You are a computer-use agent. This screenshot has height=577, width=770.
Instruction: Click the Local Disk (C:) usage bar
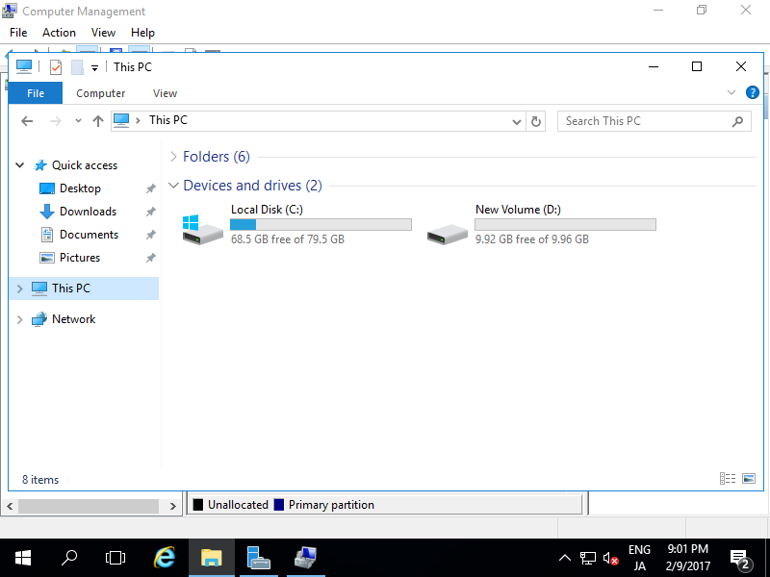[x=321, y=225]
